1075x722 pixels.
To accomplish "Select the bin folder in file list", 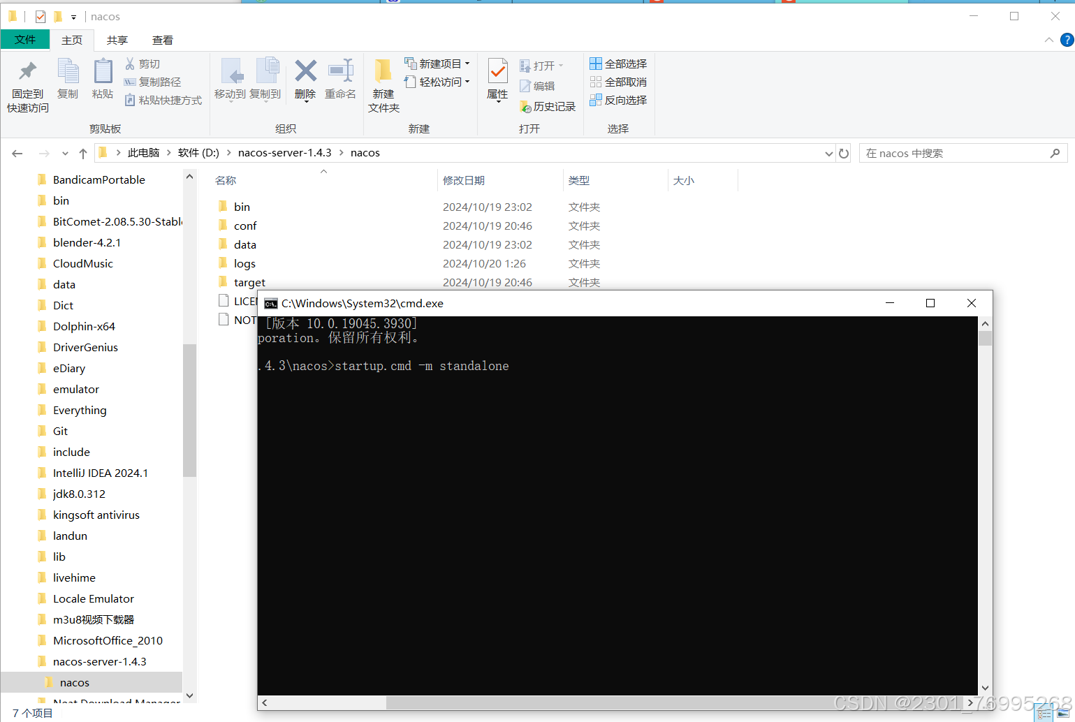I will pos(242,207).
